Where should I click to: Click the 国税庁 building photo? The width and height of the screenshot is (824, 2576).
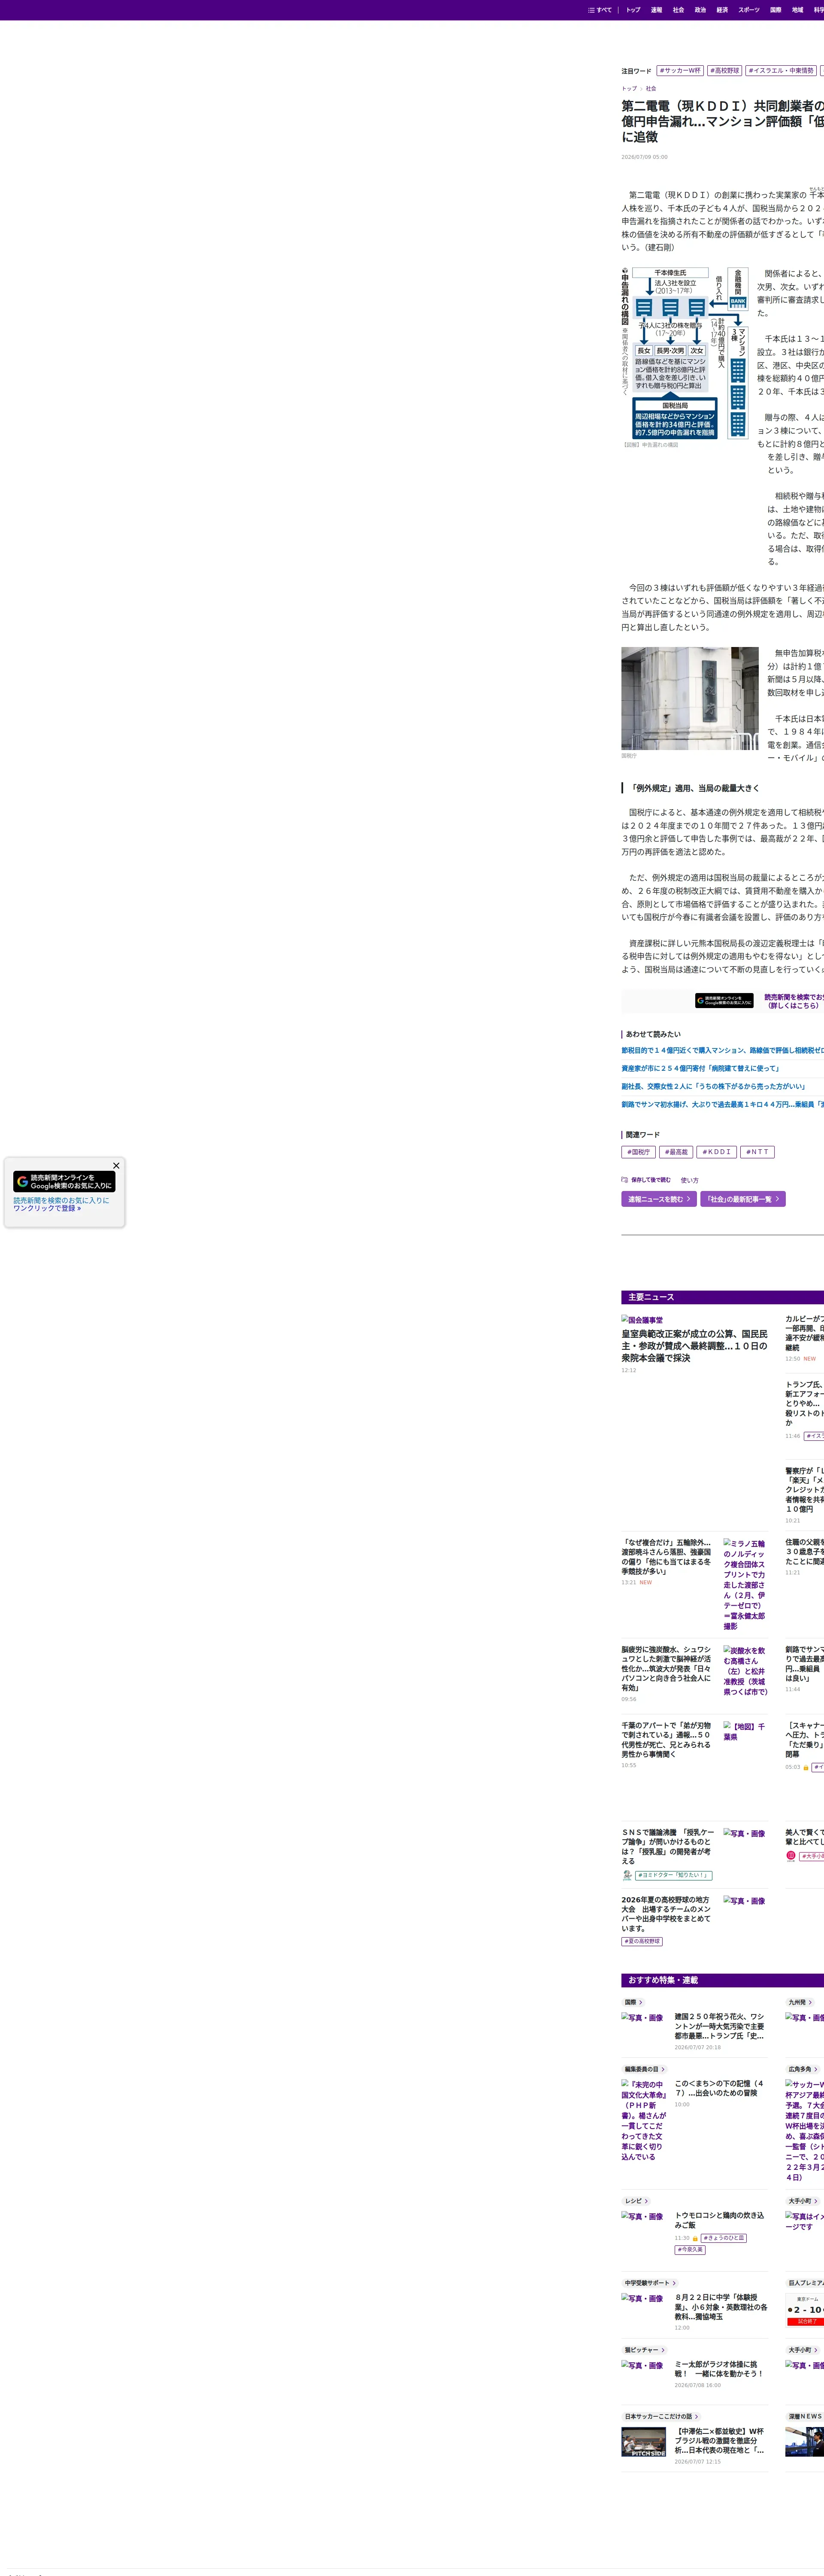(x=690, y=698)
